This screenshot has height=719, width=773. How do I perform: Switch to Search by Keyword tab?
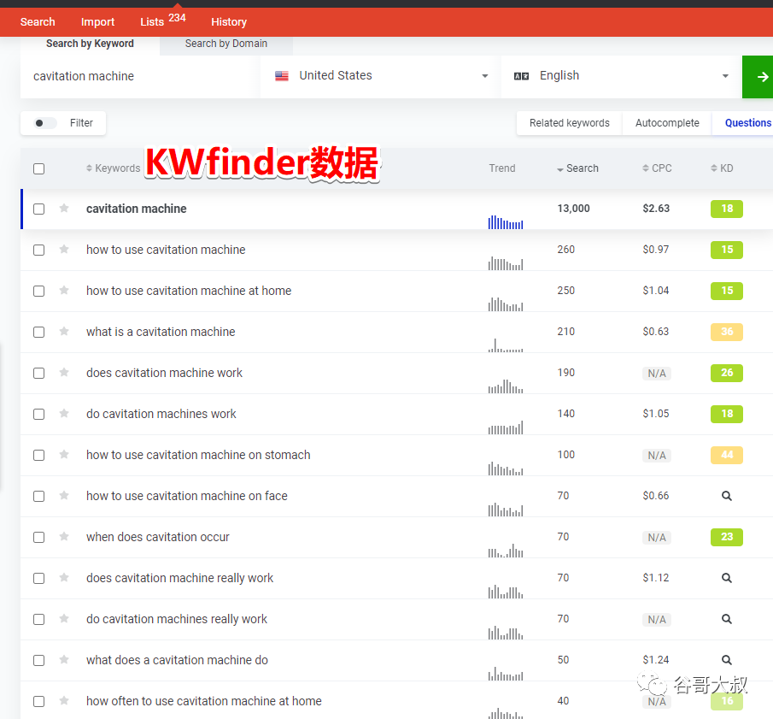click(90, 44)
